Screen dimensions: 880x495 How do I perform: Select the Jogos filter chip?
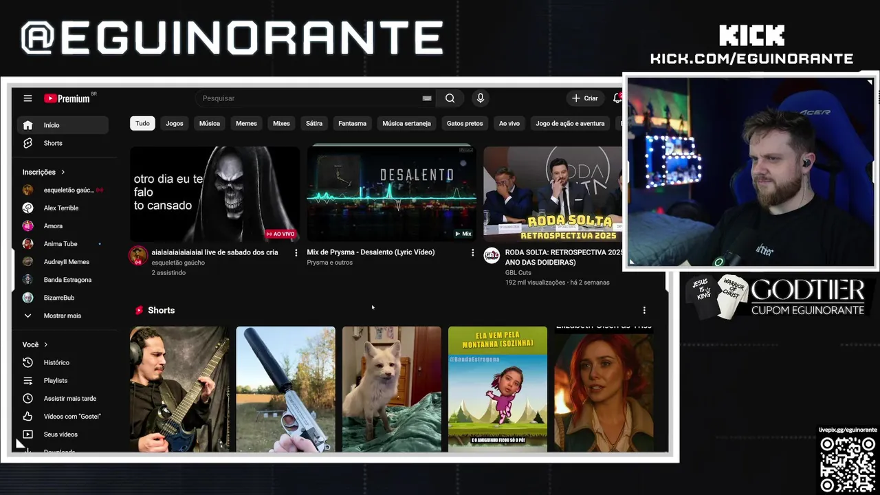(x=175, y=124)
